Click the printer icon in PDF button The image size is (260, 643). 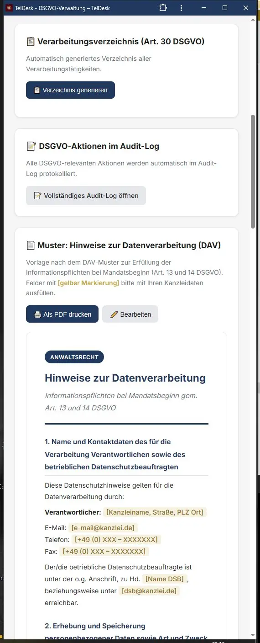37,314
